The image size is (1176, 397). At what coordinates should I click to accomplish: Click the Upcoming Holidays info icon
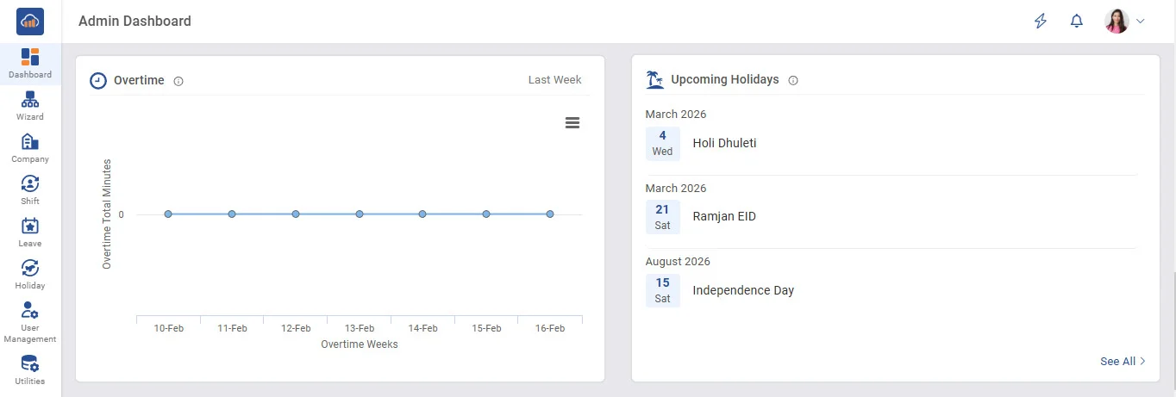click(793, 80)
